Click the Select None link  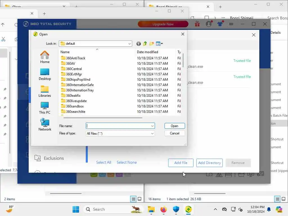pos(127,162)
